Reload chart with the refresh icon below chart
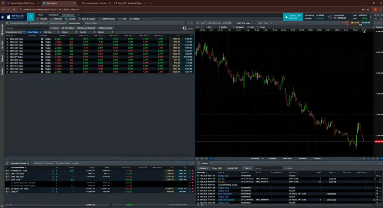 coord(197,158)
